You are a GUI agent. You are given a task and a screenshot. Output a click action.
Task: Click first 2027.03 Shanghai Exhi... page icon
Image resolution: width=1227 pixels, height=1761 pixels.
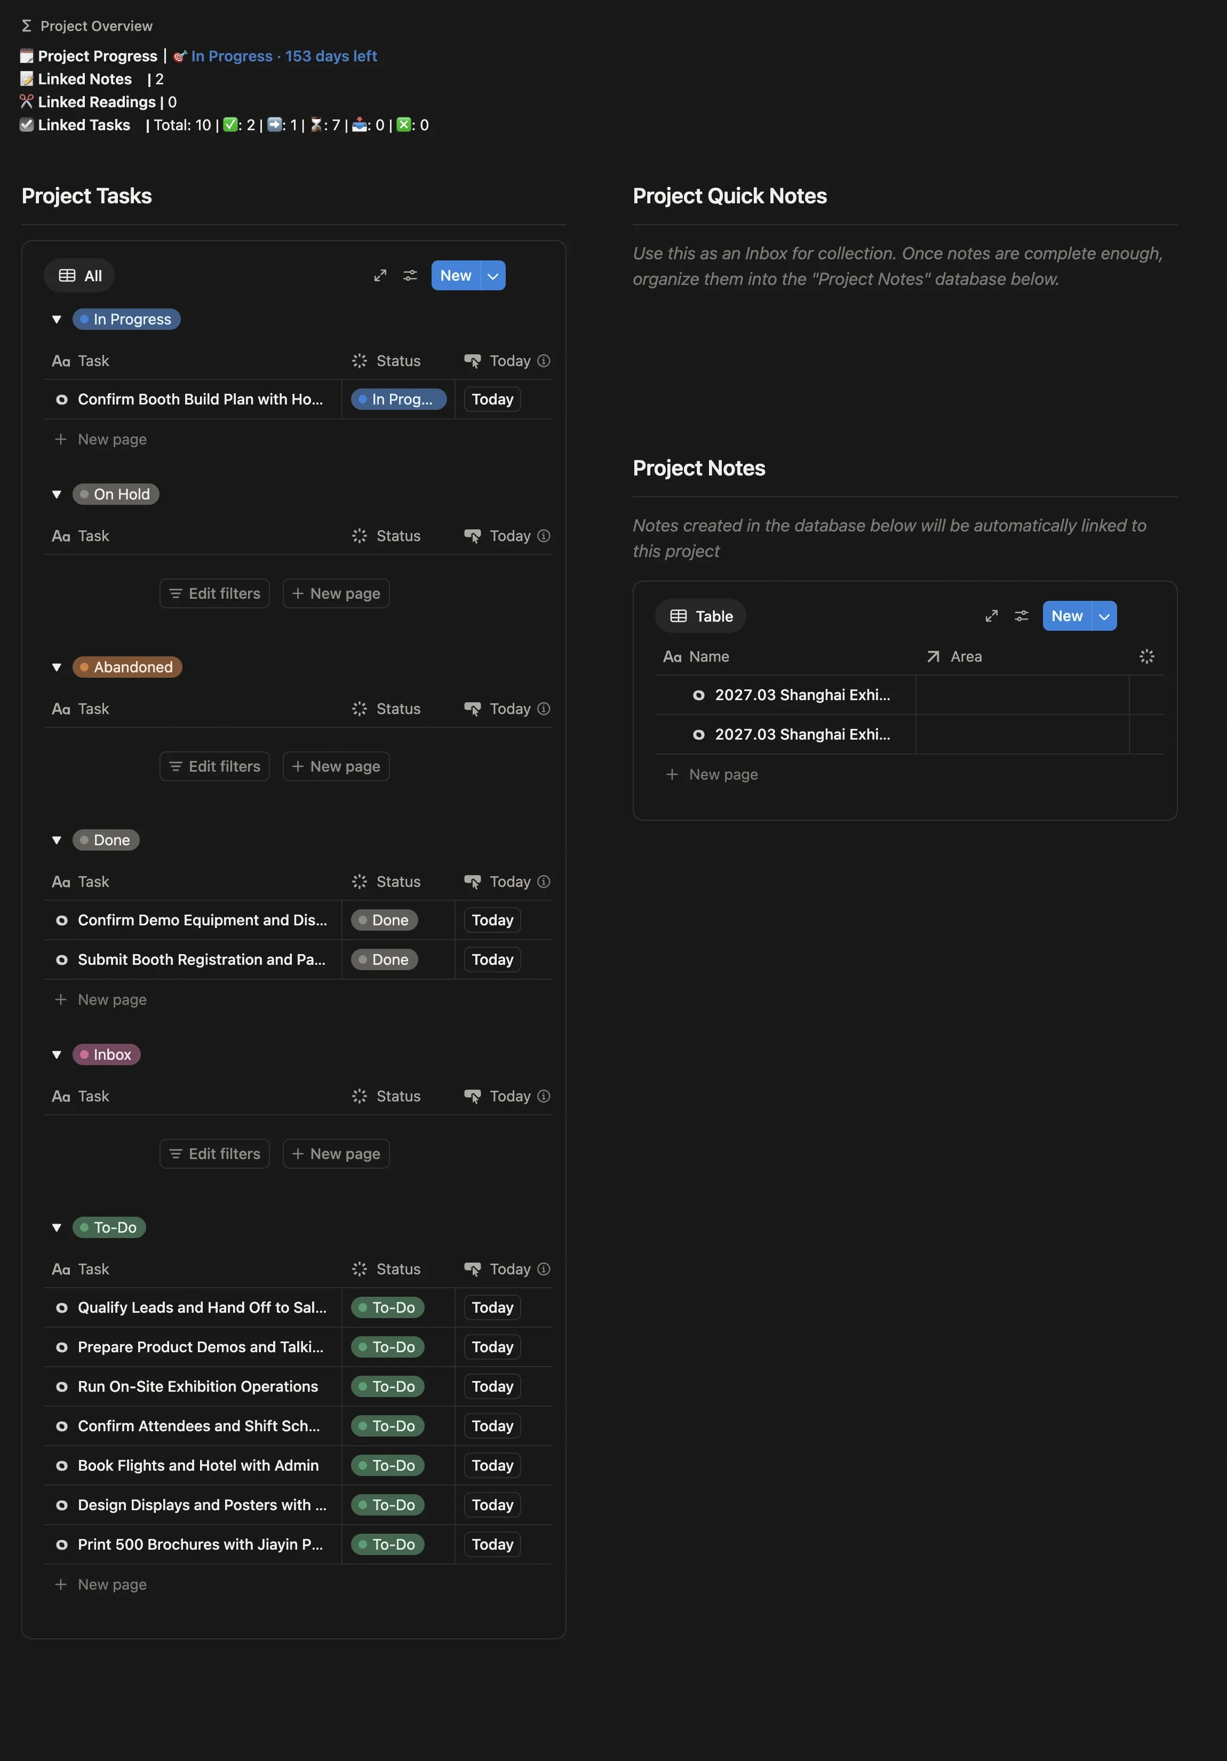(699, 695)
